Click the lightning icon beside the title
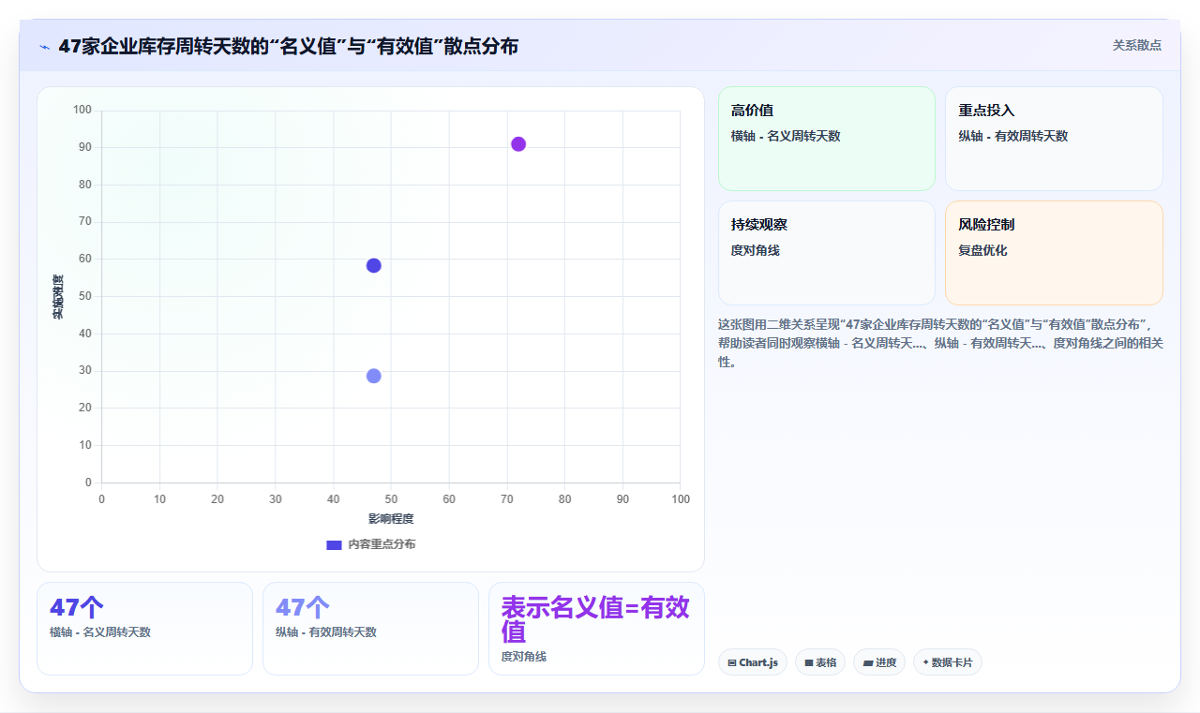Image resolution: width=1200 pixels, height=713 pixels. click(x=44, y=47)
